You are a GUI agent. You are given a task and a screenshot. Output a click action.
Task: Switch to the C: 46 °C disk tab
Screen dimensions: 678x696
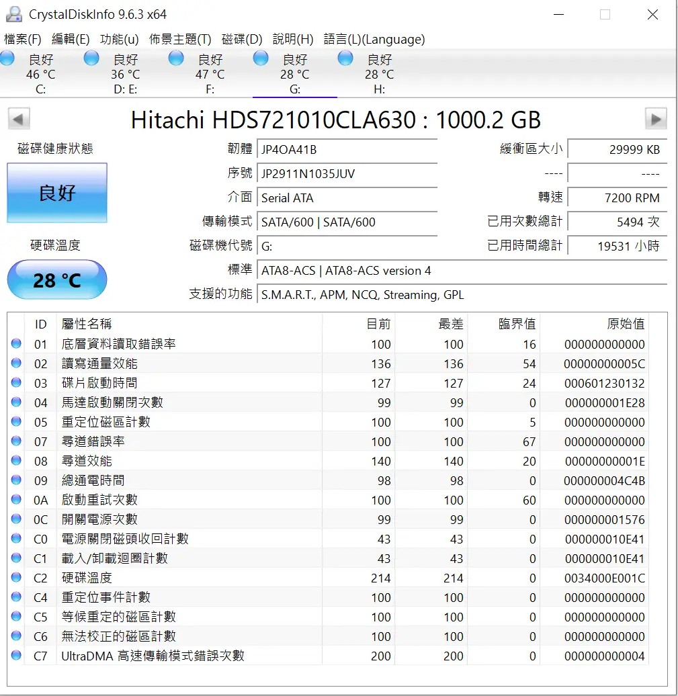[40, 74]
